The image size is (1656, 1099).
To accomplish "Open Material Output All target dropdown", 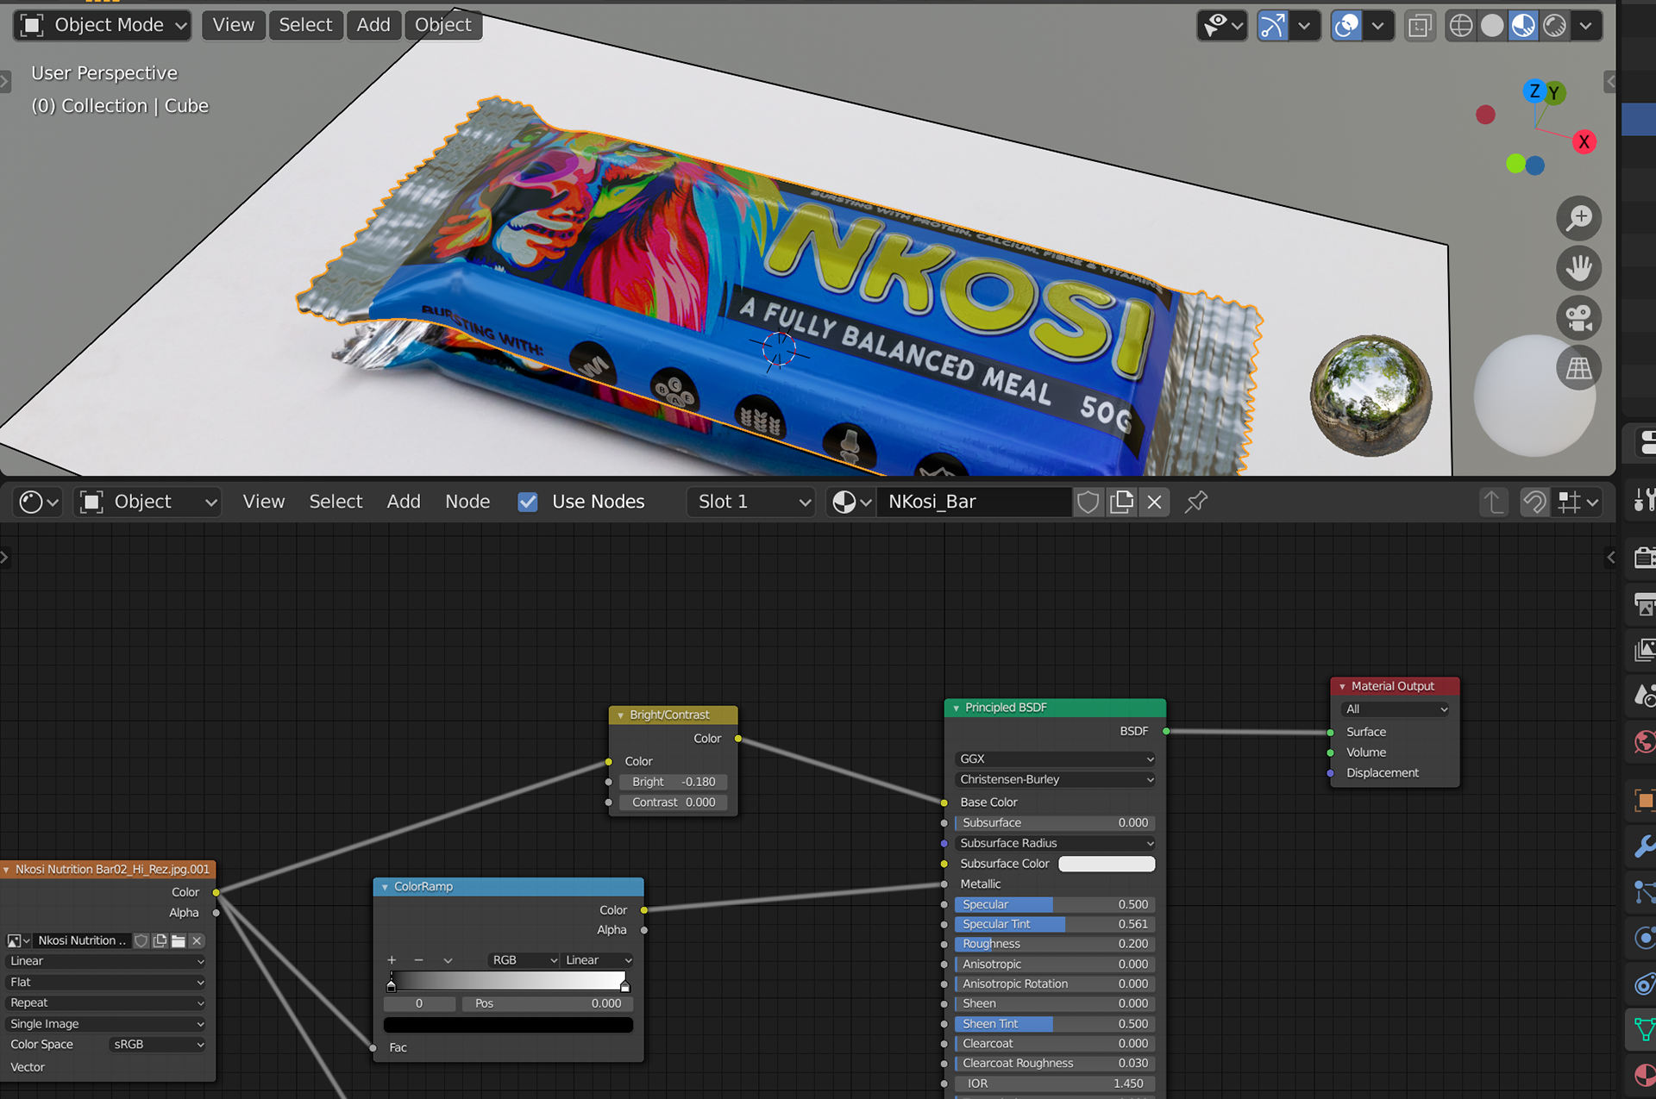I will pyautogui.click(x=1396, y=709).
